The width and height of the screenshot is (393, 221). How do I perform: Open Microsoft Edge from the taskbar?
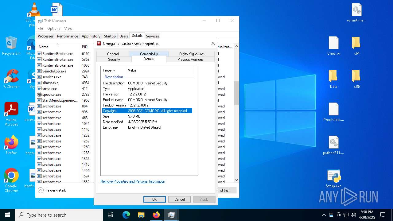coord(126,215)
